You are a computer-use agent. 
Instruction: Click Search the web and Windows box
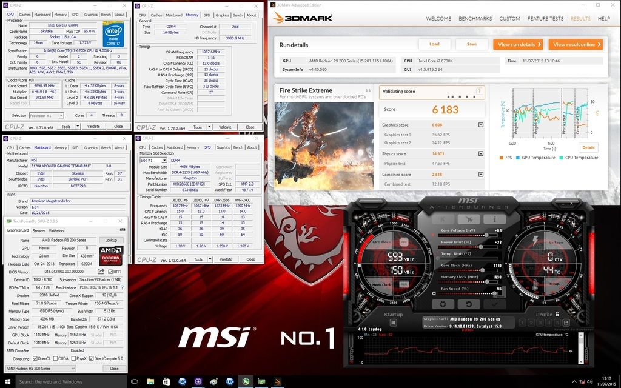[72, 382]
